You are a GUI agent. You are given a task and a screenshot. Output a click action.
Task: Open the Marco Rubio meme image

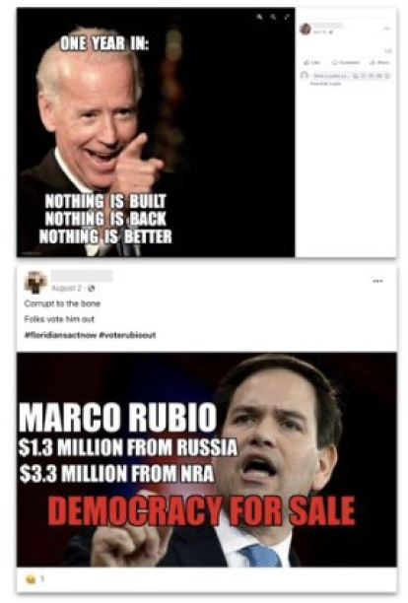pos(207,459)
